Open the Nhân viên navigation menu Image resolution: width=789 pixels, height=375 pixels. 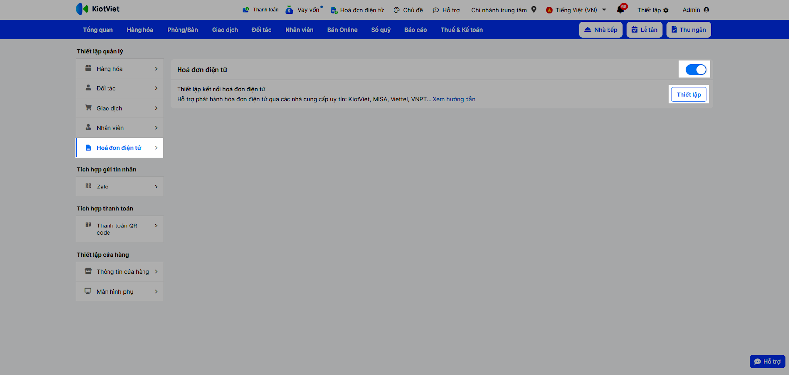click(299, 30)
